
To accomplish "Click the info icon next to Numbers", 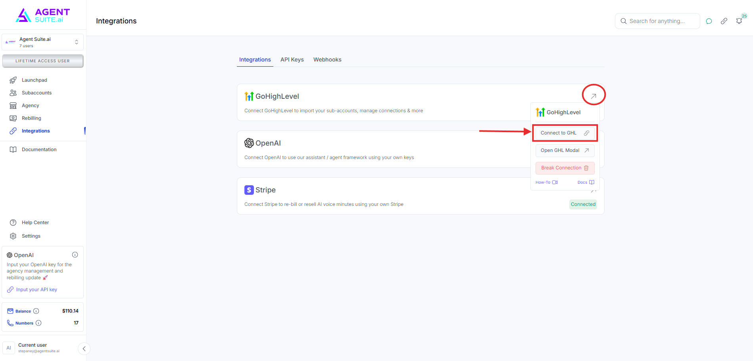I will [38, 323].
